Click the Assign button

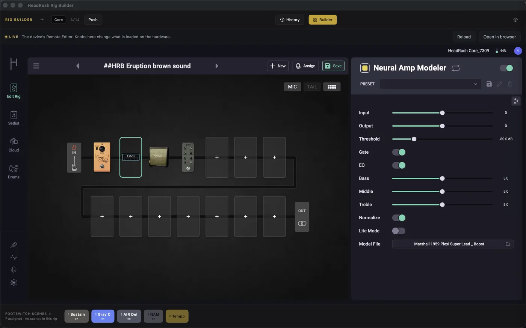coord(305,66)
